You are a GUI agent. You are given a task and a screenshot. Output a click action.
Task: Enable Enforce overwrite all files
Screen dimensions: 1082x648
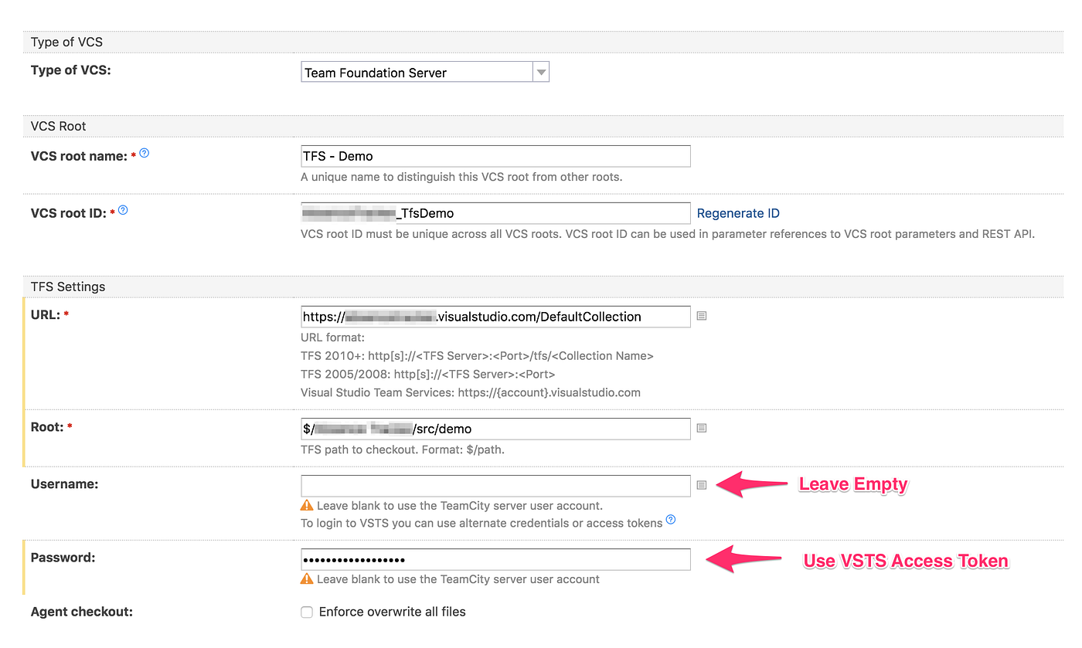point(306,611)
